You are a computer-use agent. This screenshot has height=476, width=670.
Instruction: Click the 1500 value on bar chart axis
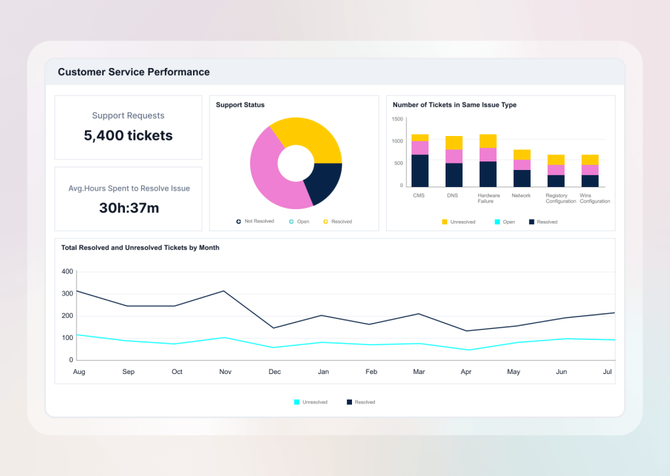tap(397, 119)
